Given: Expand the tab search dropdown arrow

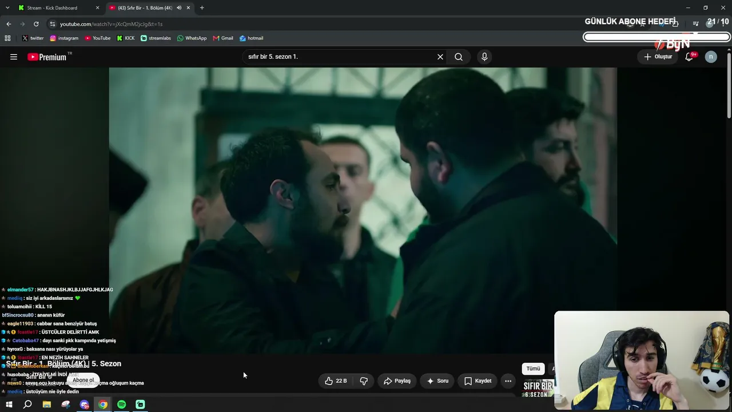Looking at the screenshot, I should click(x=7, y=8).
